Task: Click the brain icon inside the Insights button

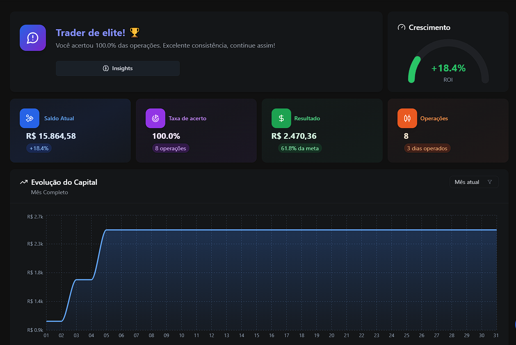Action: [106, 68]
